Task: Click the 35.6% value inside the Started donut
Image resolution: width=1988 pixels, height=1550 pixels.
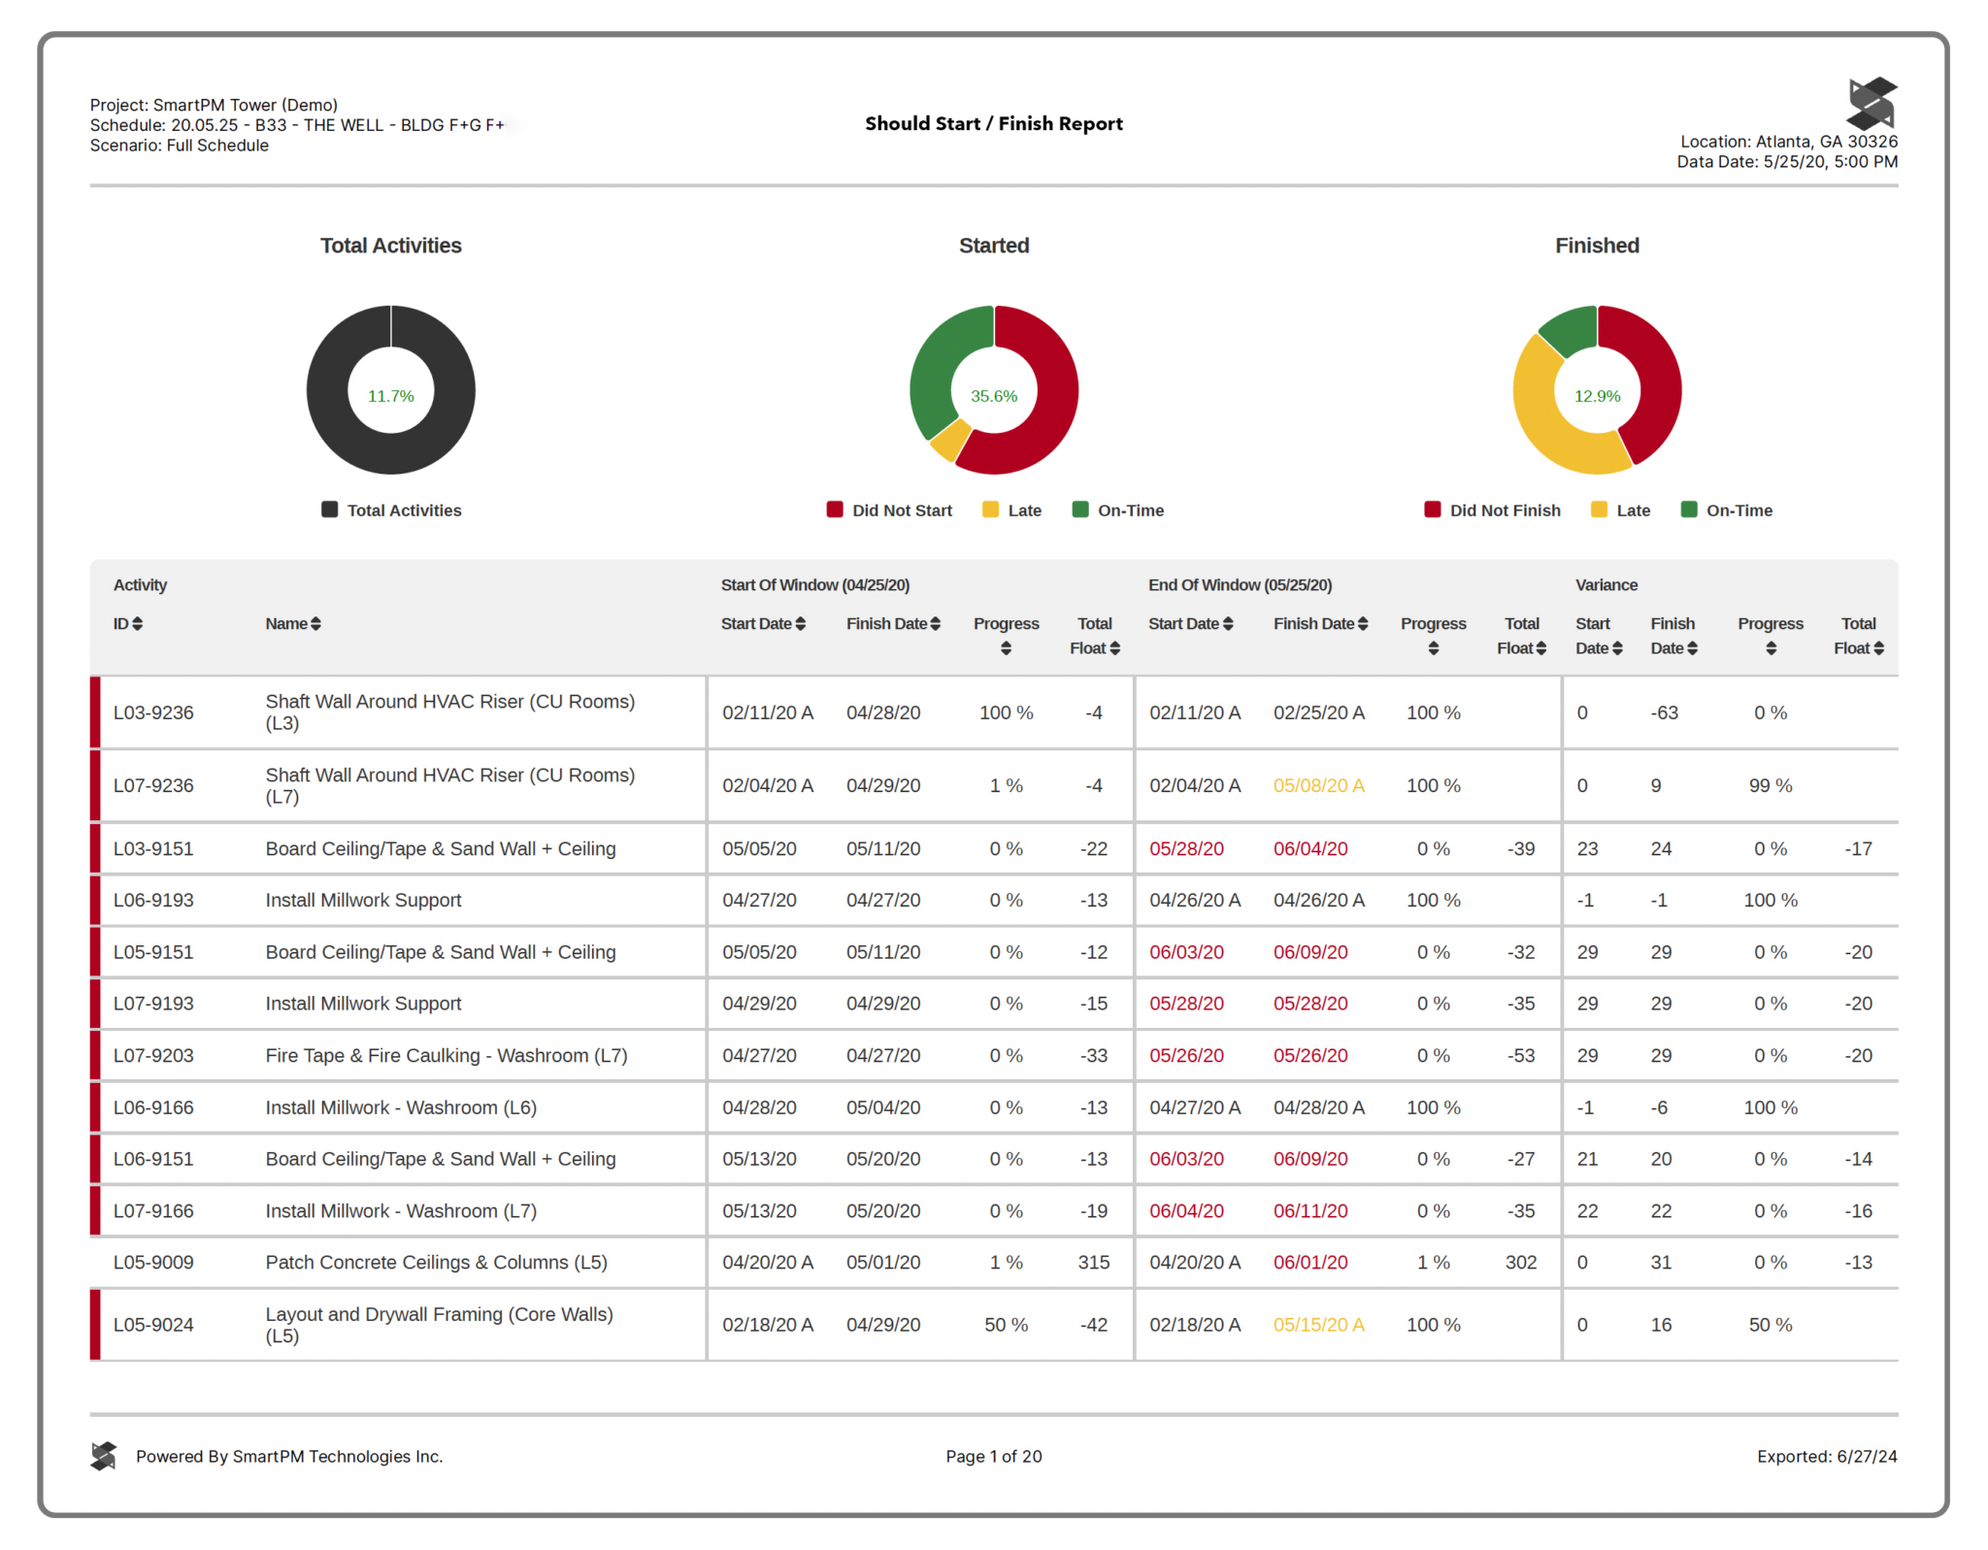Action: (994, 395)
